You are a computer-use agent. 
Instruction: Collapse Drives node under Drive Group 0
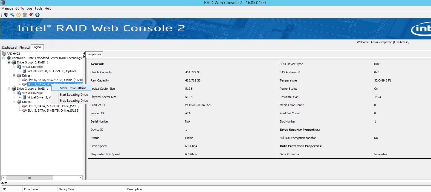coord(14,75)
